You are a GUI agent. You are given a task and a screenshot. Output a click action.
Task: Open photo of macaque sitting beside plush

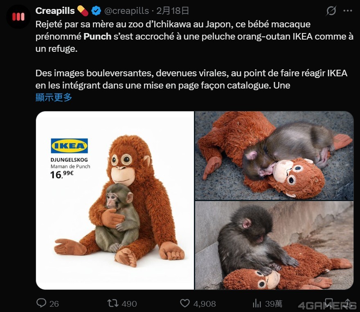pos(274,246)
